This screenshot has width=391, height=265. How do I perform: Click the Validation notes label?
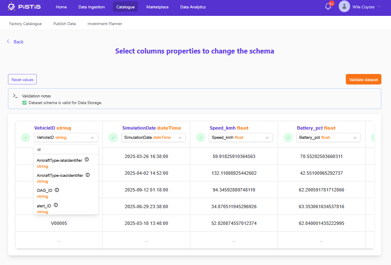click(x=36, y=96)
